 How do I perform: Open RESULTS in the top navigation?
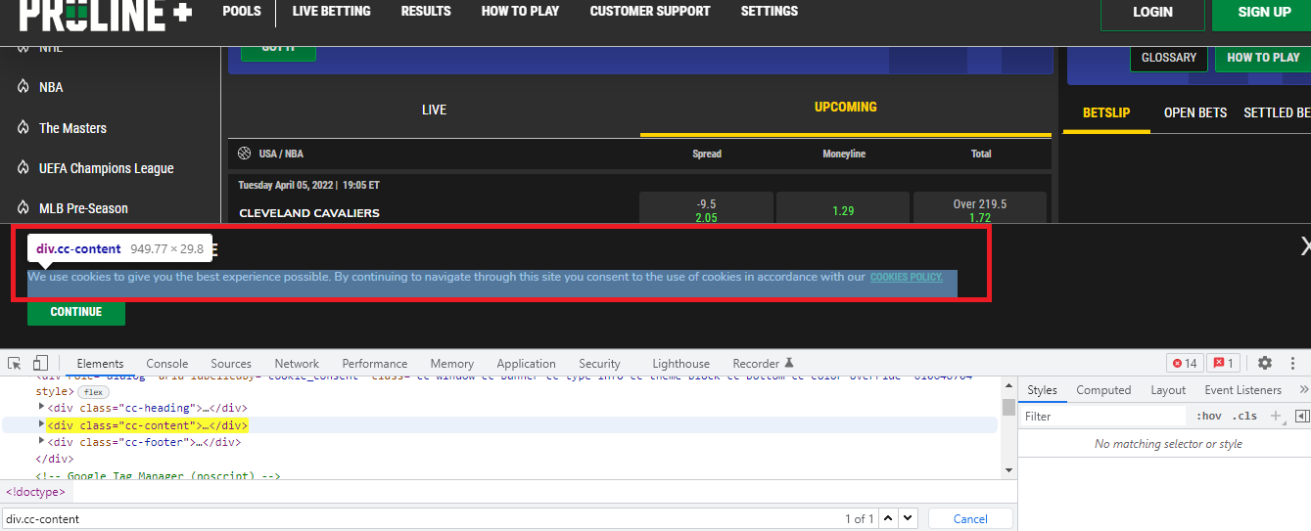click(426, 12)
